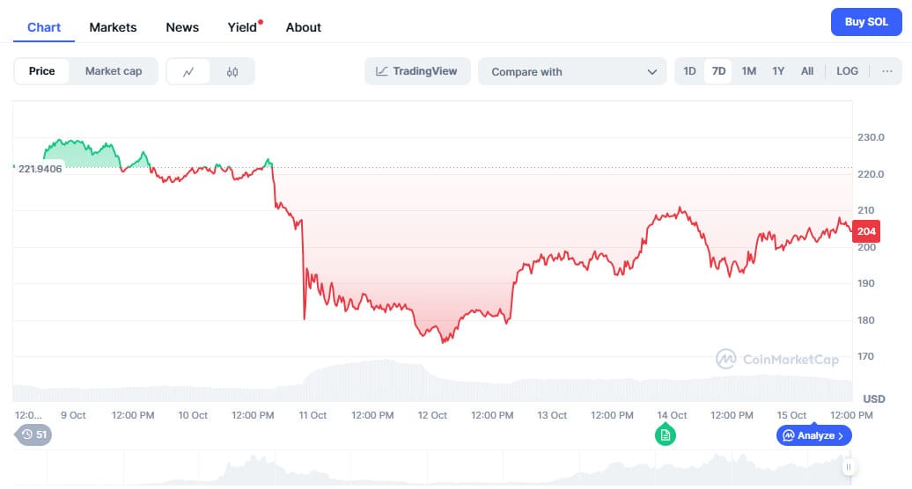Toggle chart to Price view
This screenshot has height=489, width=912.
click(x=42, y=71)
